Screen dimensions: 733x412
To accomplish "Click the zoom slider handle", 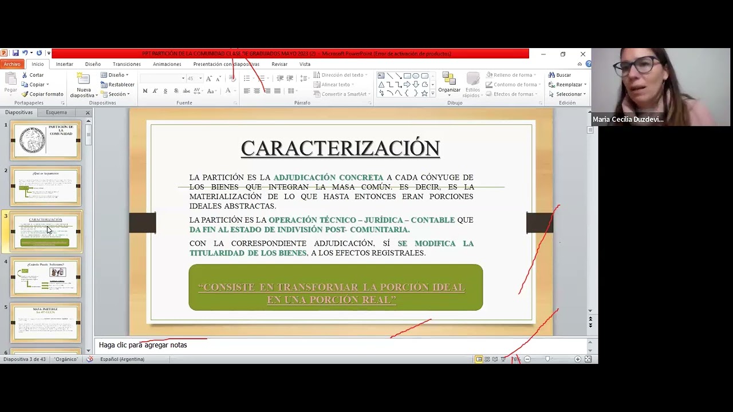I will point(547,359).
